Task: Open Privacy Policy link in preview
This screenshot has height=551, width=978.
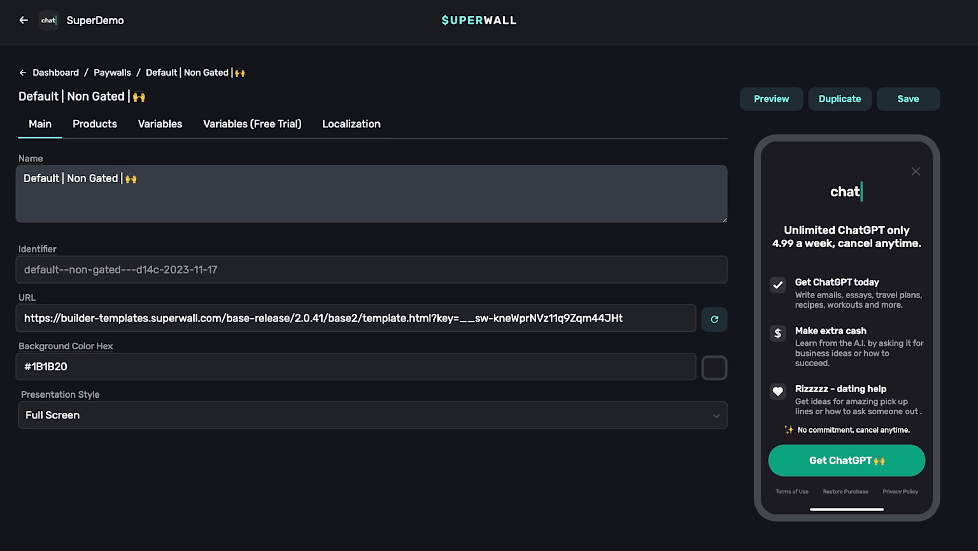Action: point(900,492)
